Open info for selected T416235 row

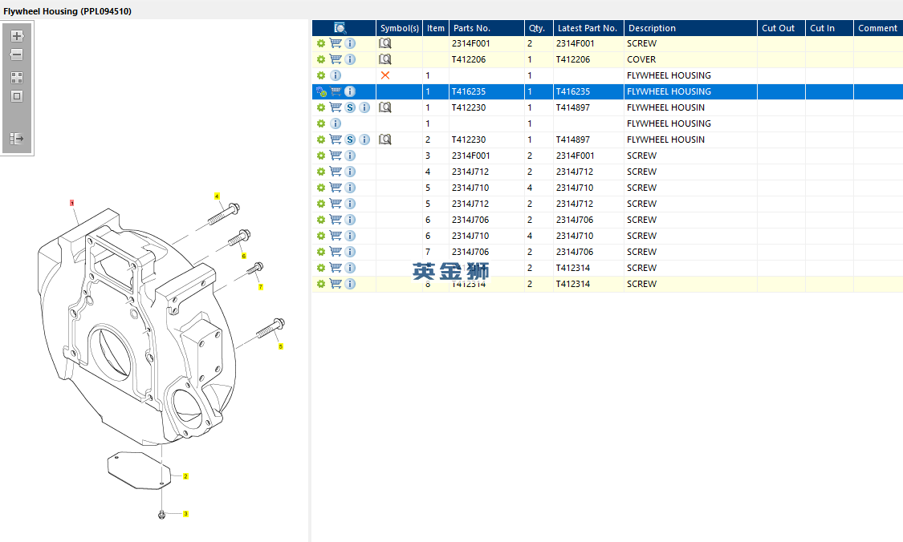[x=350, y=91]
